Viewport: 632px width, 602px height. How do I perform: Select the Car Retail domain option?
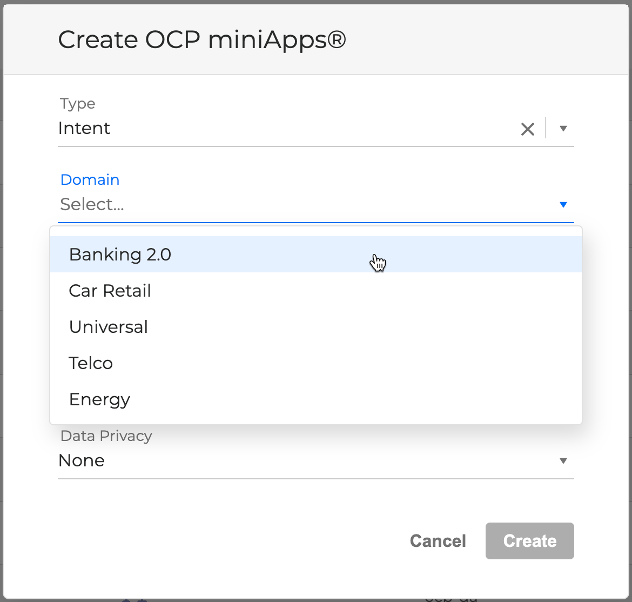(x=110, y=291)
